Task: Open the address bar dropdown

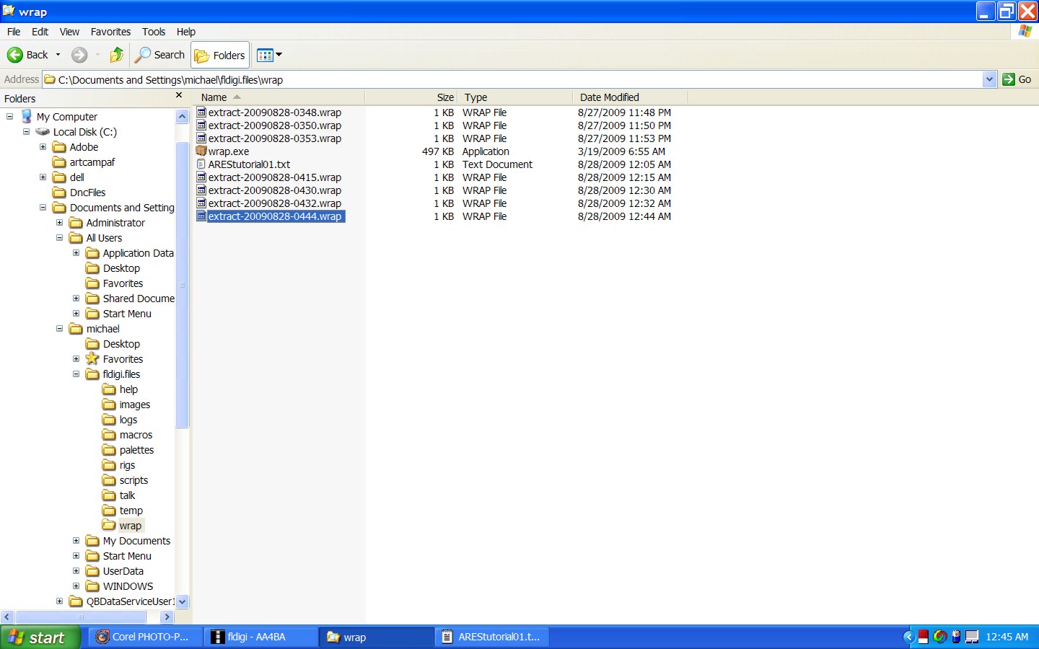Action: point(989,79)
